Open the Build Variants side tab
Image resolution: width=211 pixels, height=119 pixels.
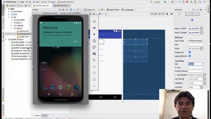point(3,95)
